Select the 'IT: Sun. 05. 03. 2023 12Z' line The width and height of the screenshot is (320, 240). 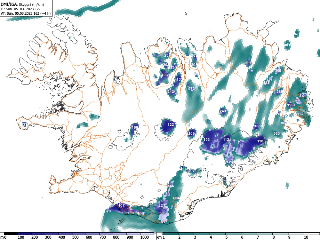(x=21, y=9)
